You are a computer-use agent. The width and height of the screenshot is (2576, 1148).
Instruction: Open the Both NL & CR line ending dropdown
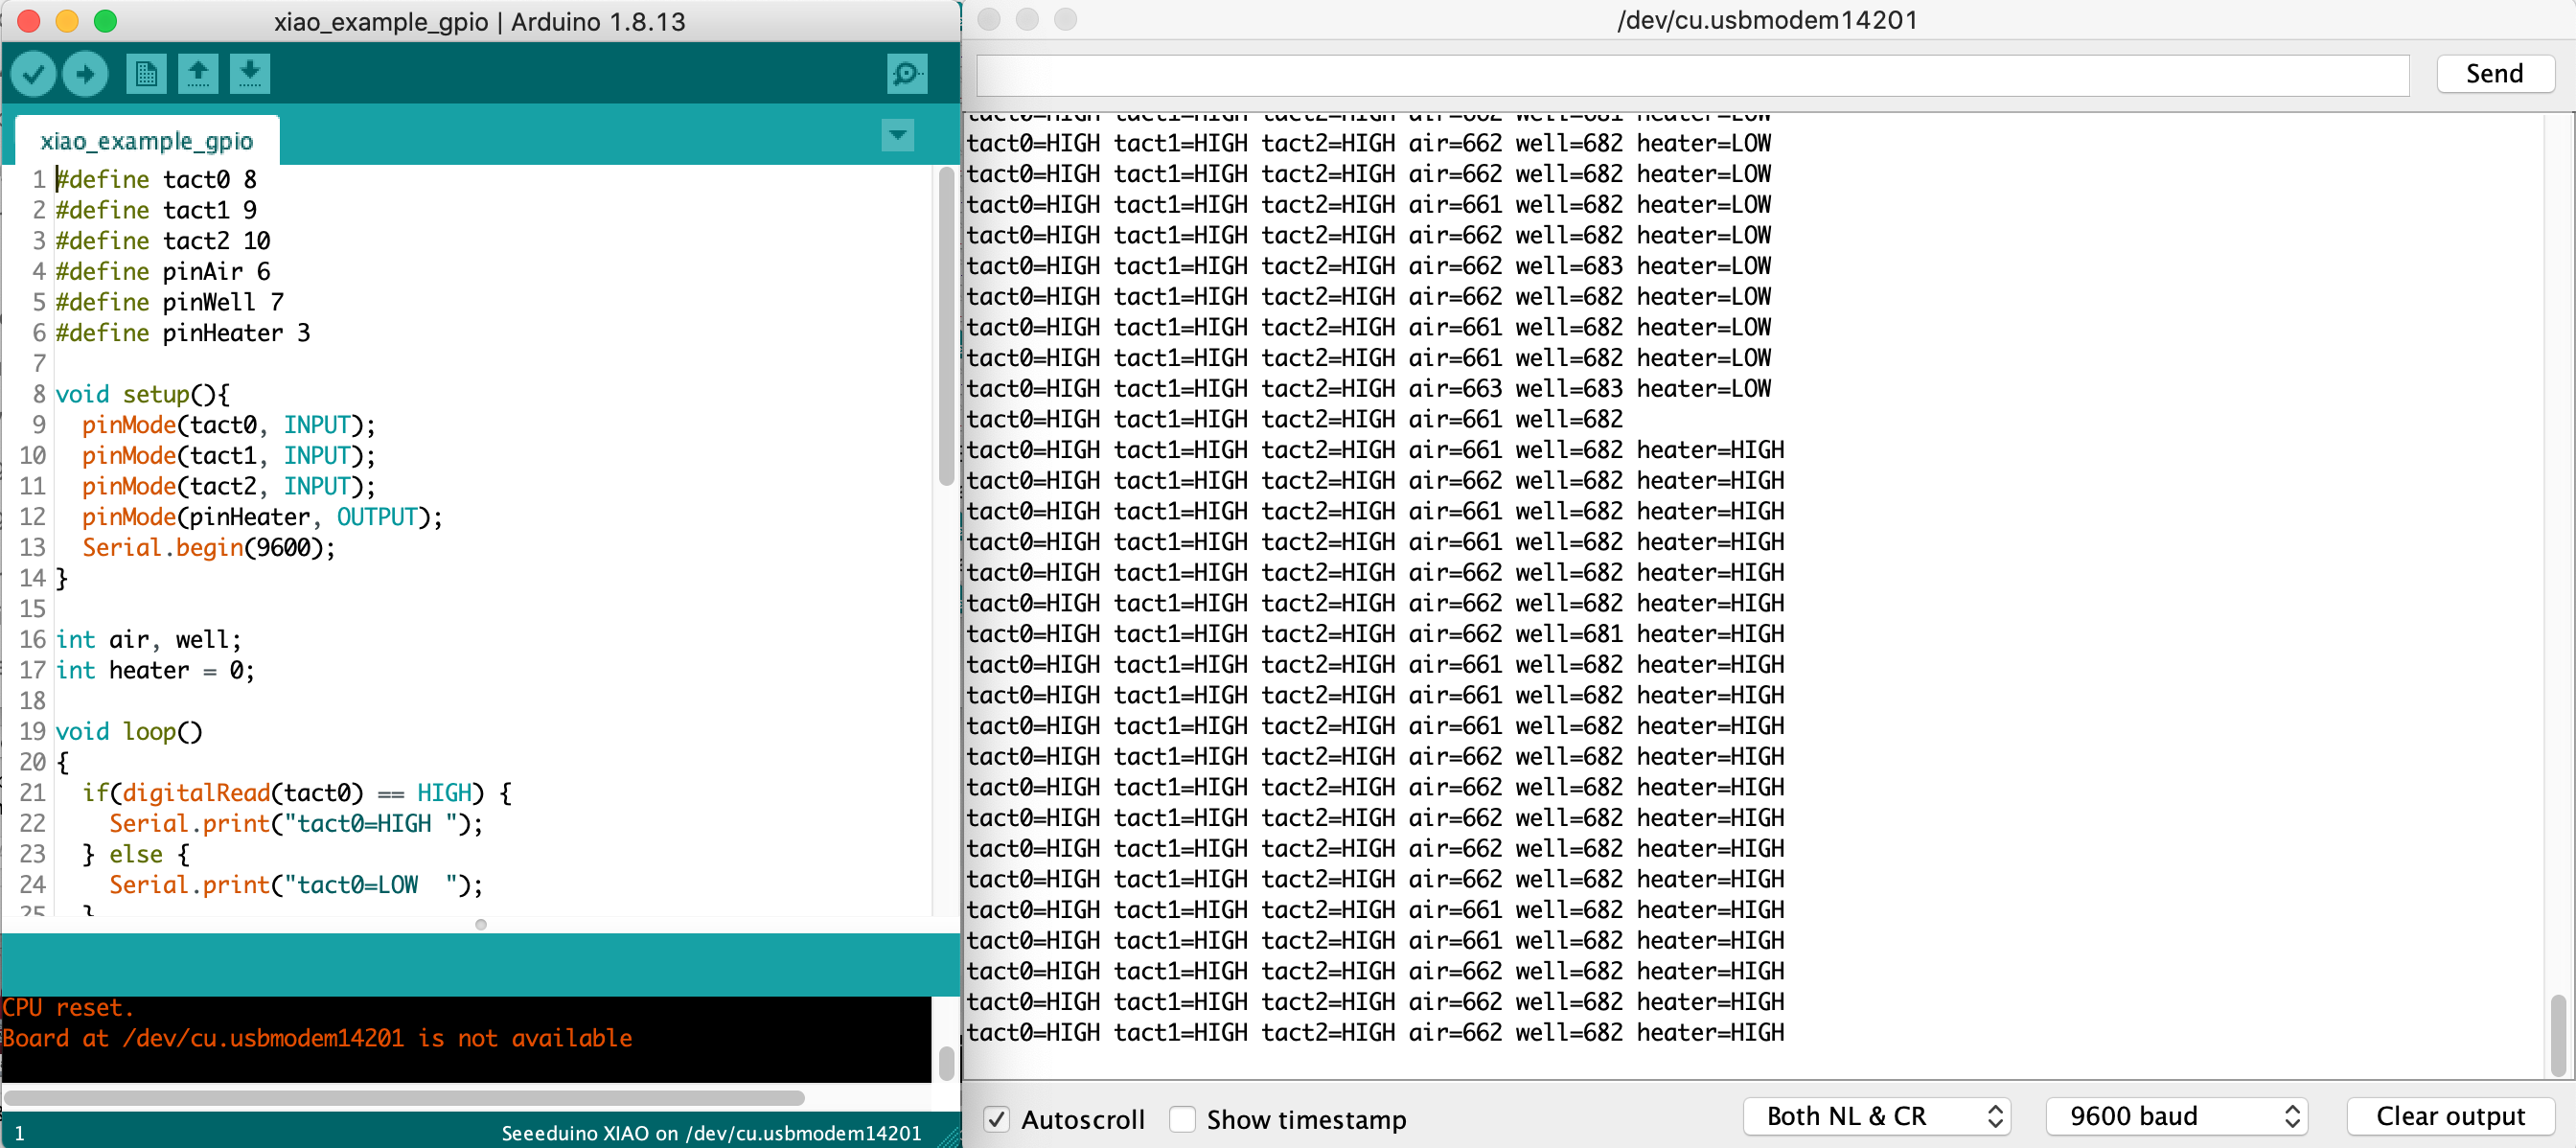click(x=1876, y=1116)
